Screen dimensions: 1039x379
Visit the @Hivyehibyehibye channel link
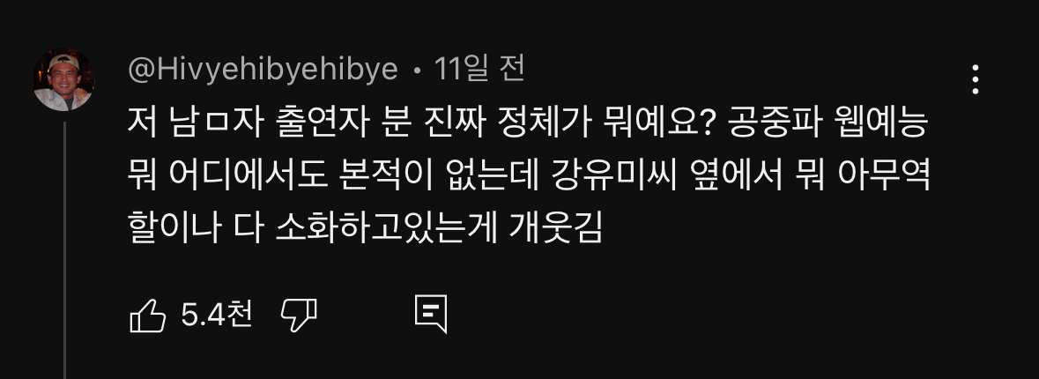click(x=263, y=70)
